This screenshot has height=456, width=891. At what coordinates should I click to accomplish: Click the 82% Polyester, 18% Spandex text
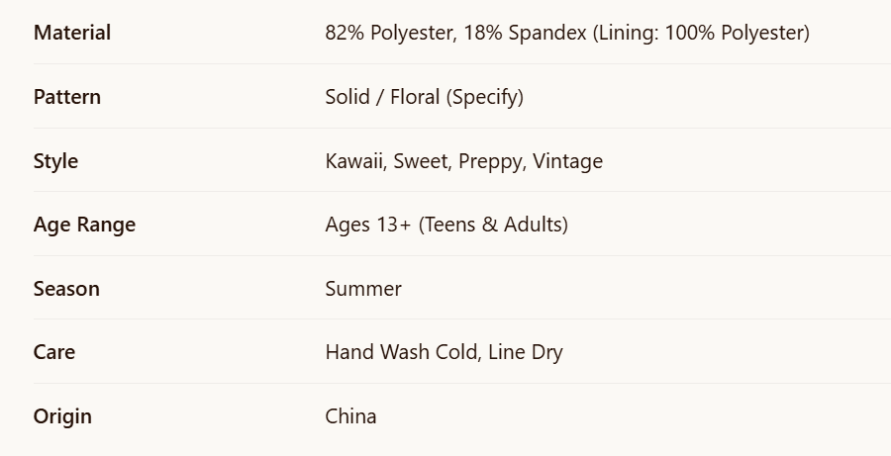click(x=455, y=33)
